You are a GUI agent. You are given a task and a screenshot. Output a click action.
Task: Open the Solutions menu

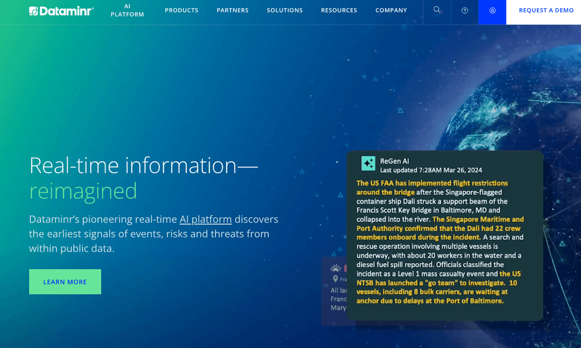(285, 10)
